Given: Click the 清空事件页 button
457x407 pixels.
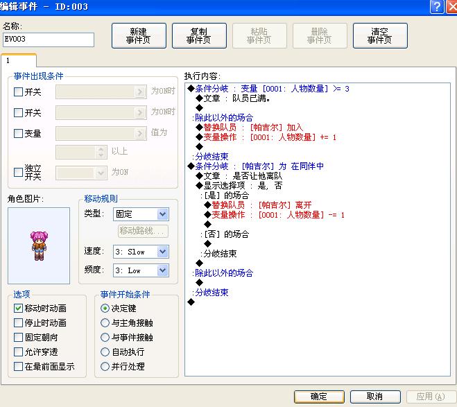Looking at the screenshot, I should click(x=380, y=35).
